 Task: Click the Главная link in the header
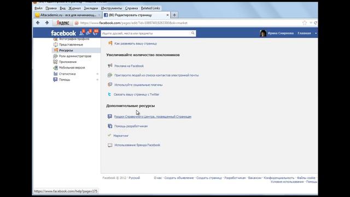[x=304, y=33]
